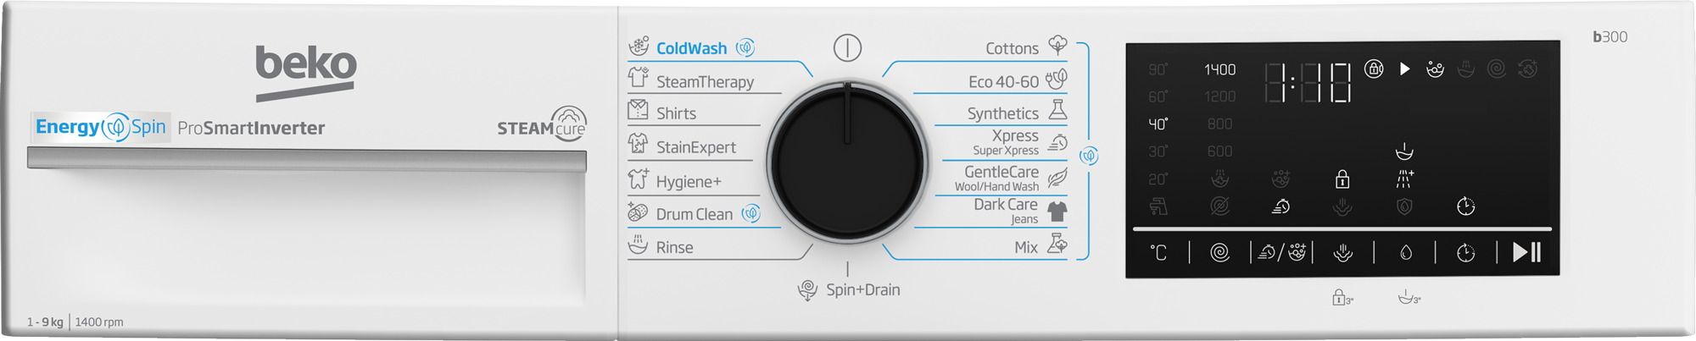Click the Drum Clean programme icon
1696x341 pixels.
tap(638, 212)
